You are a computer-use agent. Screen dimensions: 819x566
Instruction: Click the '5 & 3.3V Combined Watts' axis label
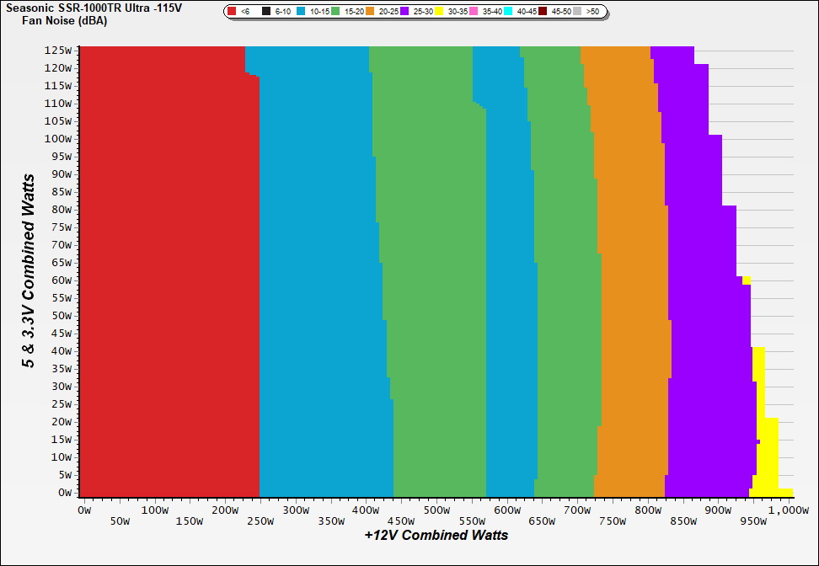tap(29, 271)
